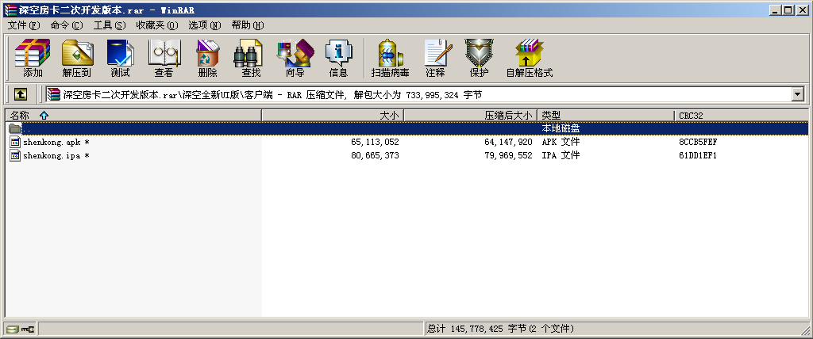This screenshot has height=339, width=813.
Task: Open the Comment (注释) toolbar icon
Action: click(435, 58)
